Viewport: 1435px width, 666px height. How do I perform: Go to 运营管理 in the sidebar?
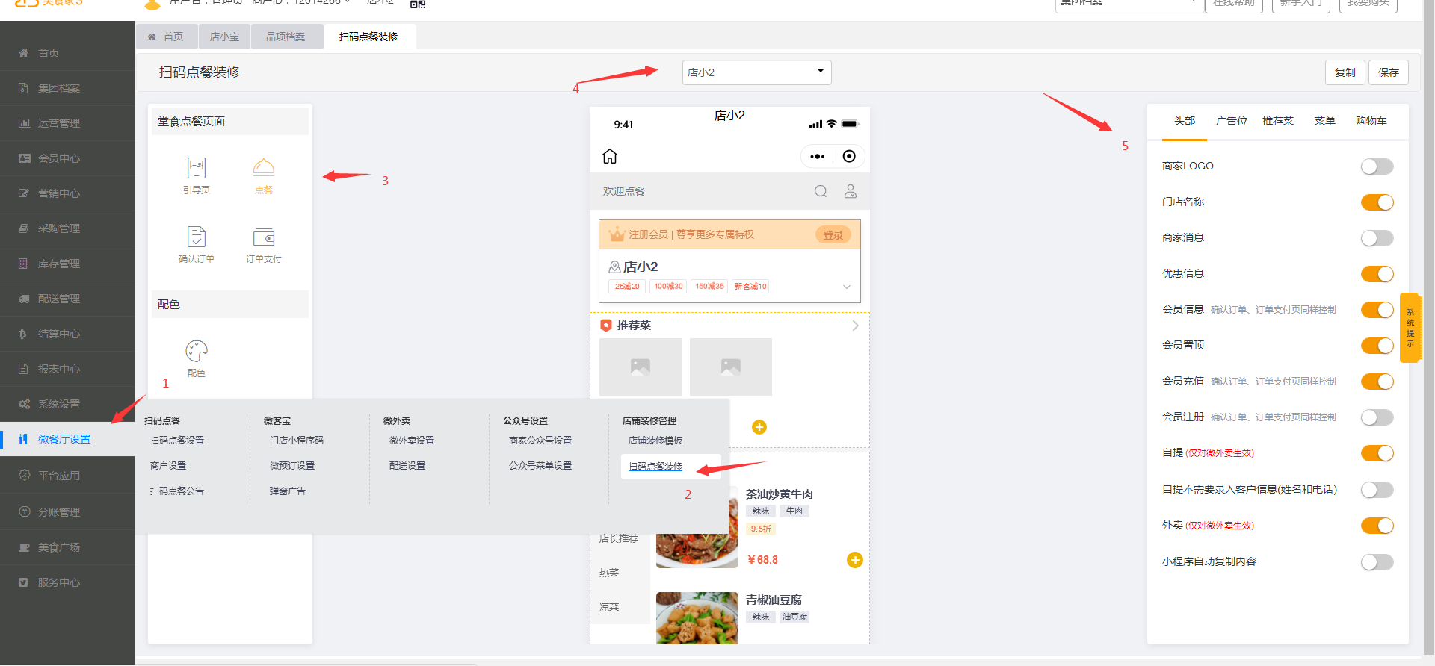(67, 123)
